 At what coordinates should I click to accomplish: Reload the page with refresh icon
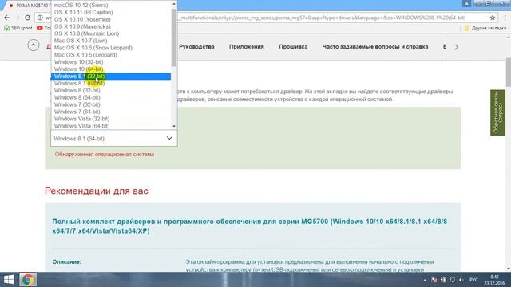(28, 18)
